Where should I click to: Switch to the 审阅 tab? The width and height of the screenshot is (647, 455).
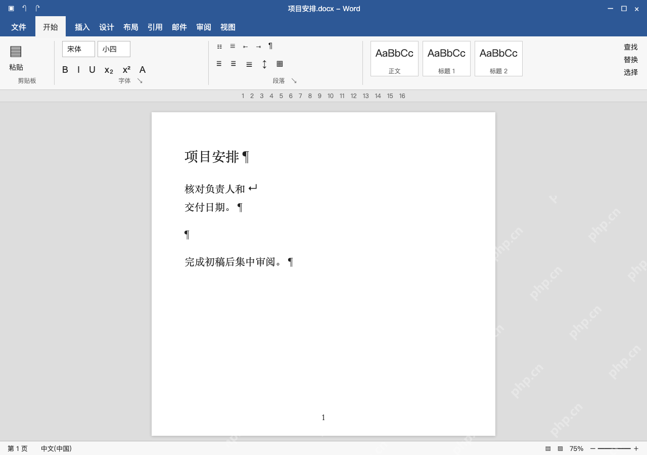204,27
